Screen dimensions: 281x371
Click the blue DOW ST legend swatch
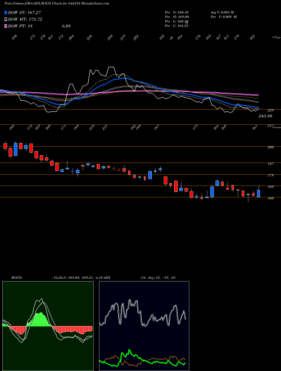tap(6, 12)
